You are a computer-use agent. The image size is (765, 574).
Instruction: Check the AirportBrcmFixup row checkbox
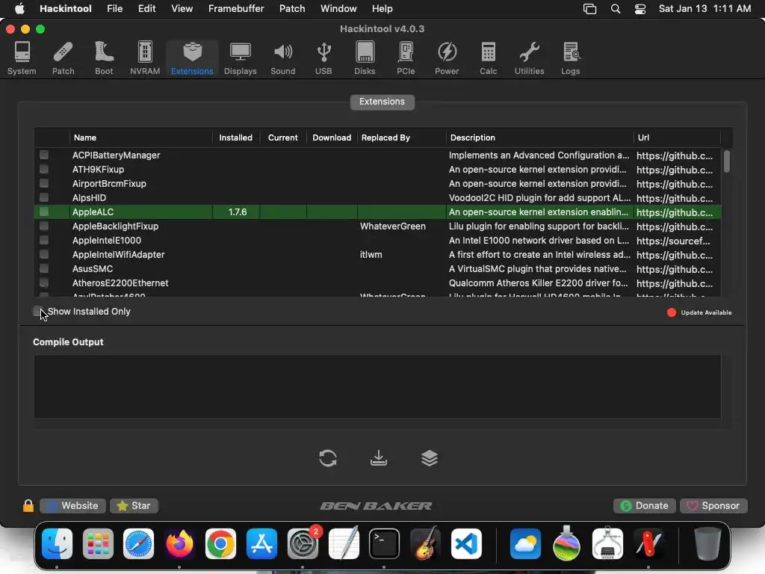point(44,183)
